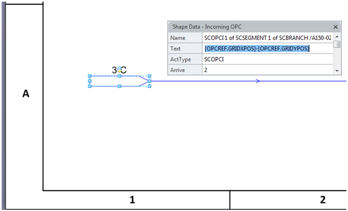Click top-right selection handle of OPC shape

149,76
